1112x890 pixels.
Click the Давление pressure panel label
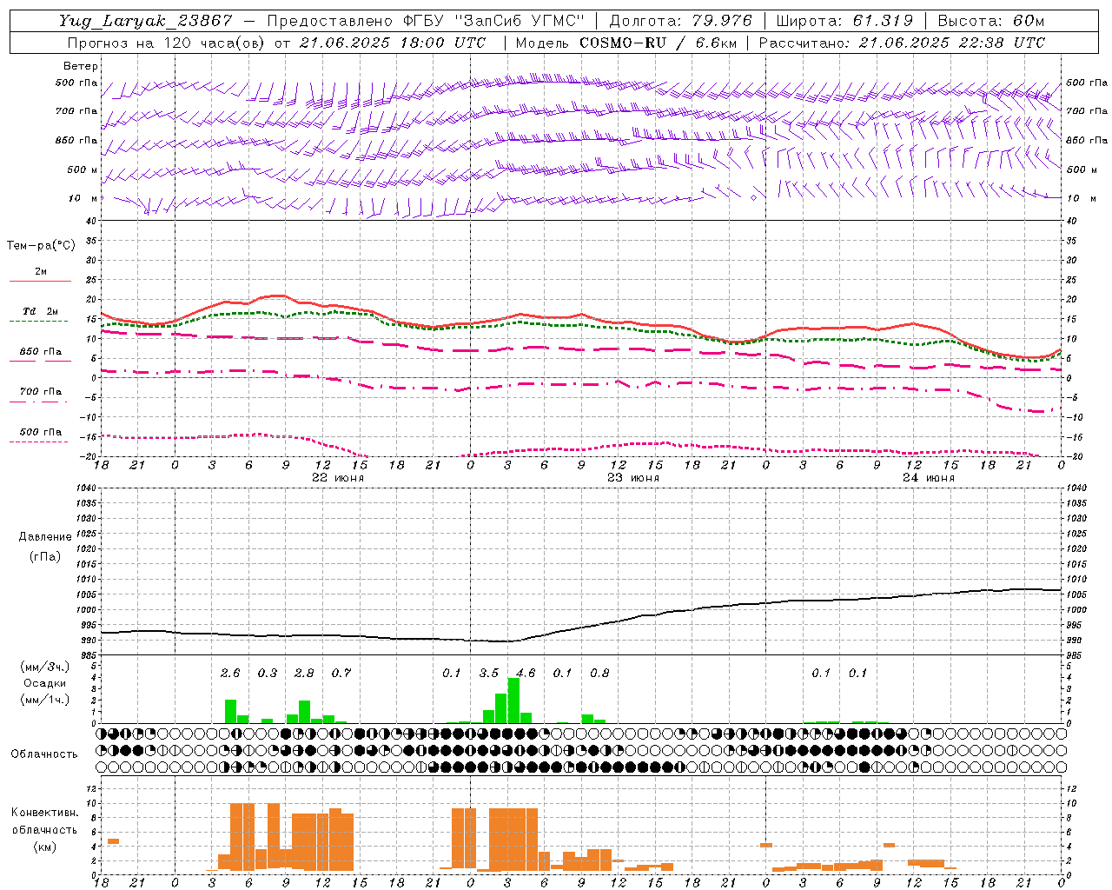pos(45,537)
